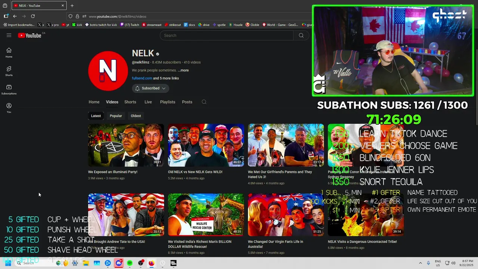The height and width of the screenshot is (269, 478).
Task: Open 'We Exposed an Illuminati Party!' video title
Action: coord(113,172)
